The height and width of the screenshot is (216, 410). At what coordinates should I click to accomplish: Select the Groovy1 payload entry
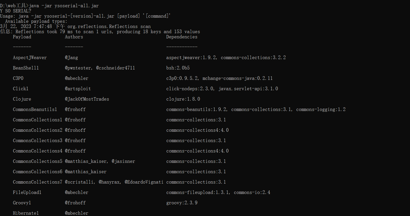point(22,203)
